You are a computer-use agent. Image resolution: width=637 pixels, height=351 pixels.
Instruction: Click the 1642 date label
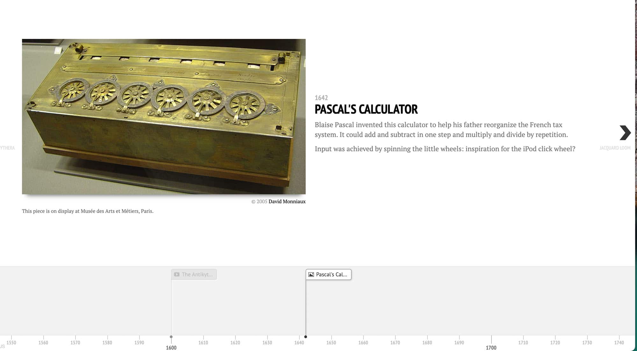pos(321,98)
